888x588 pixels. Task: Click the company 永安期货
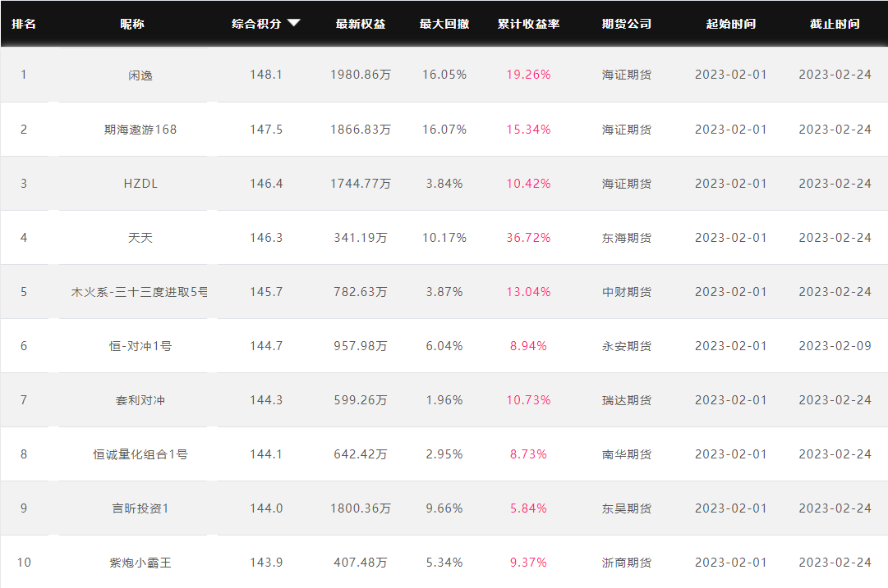[626, 346]
